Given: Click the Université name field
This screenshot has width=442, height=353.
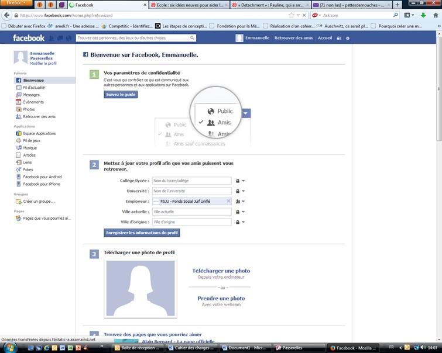Looking at the screenshot, I should [191, 191].
